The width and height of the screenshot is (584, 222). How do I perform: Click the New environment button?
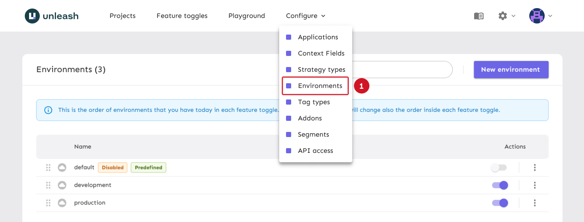510,70
